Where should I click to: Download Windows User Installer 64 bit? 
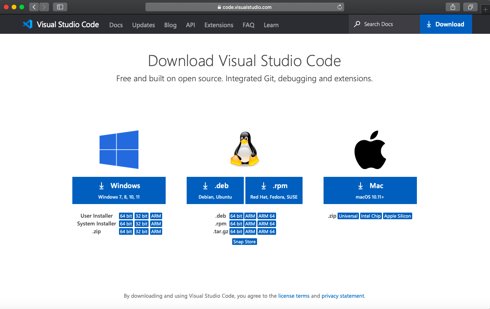126,216
